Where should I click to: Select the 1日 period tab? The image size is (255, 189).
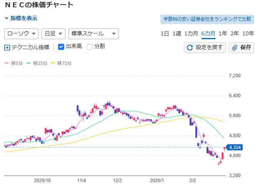coord(165,33)
